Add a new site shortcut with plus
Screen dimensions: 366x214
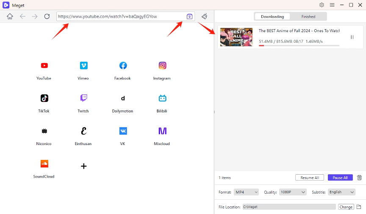point(83,166)
